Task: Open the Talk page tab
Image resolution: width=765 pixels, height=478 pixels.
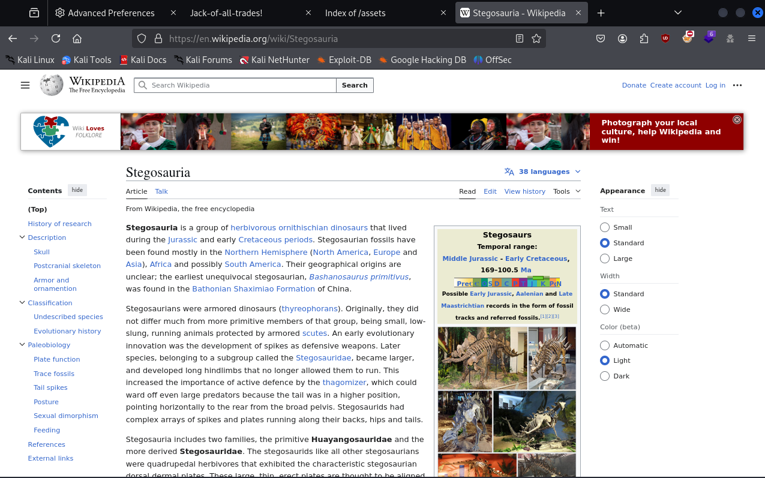Action: 161,191
